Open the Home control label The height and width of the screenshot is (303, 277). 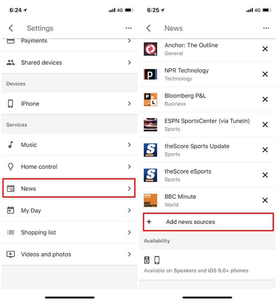[39, 167]
